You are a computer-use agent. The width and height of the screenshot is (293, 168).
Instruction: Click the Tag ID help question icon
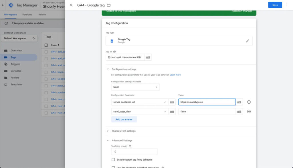(x=114, y=52)
